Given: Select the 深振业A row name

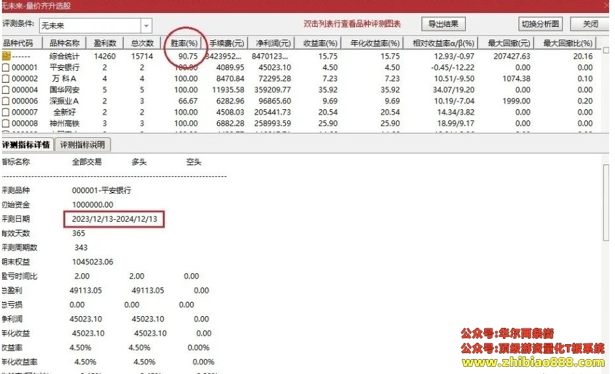Looking at the screenshot, I should pyautogui.click(x=64, y=101).
